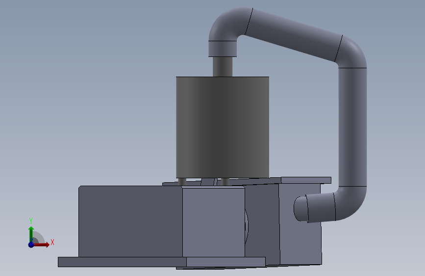
Task: Select the middle lighter front box face
Action: tap(214, 222)
